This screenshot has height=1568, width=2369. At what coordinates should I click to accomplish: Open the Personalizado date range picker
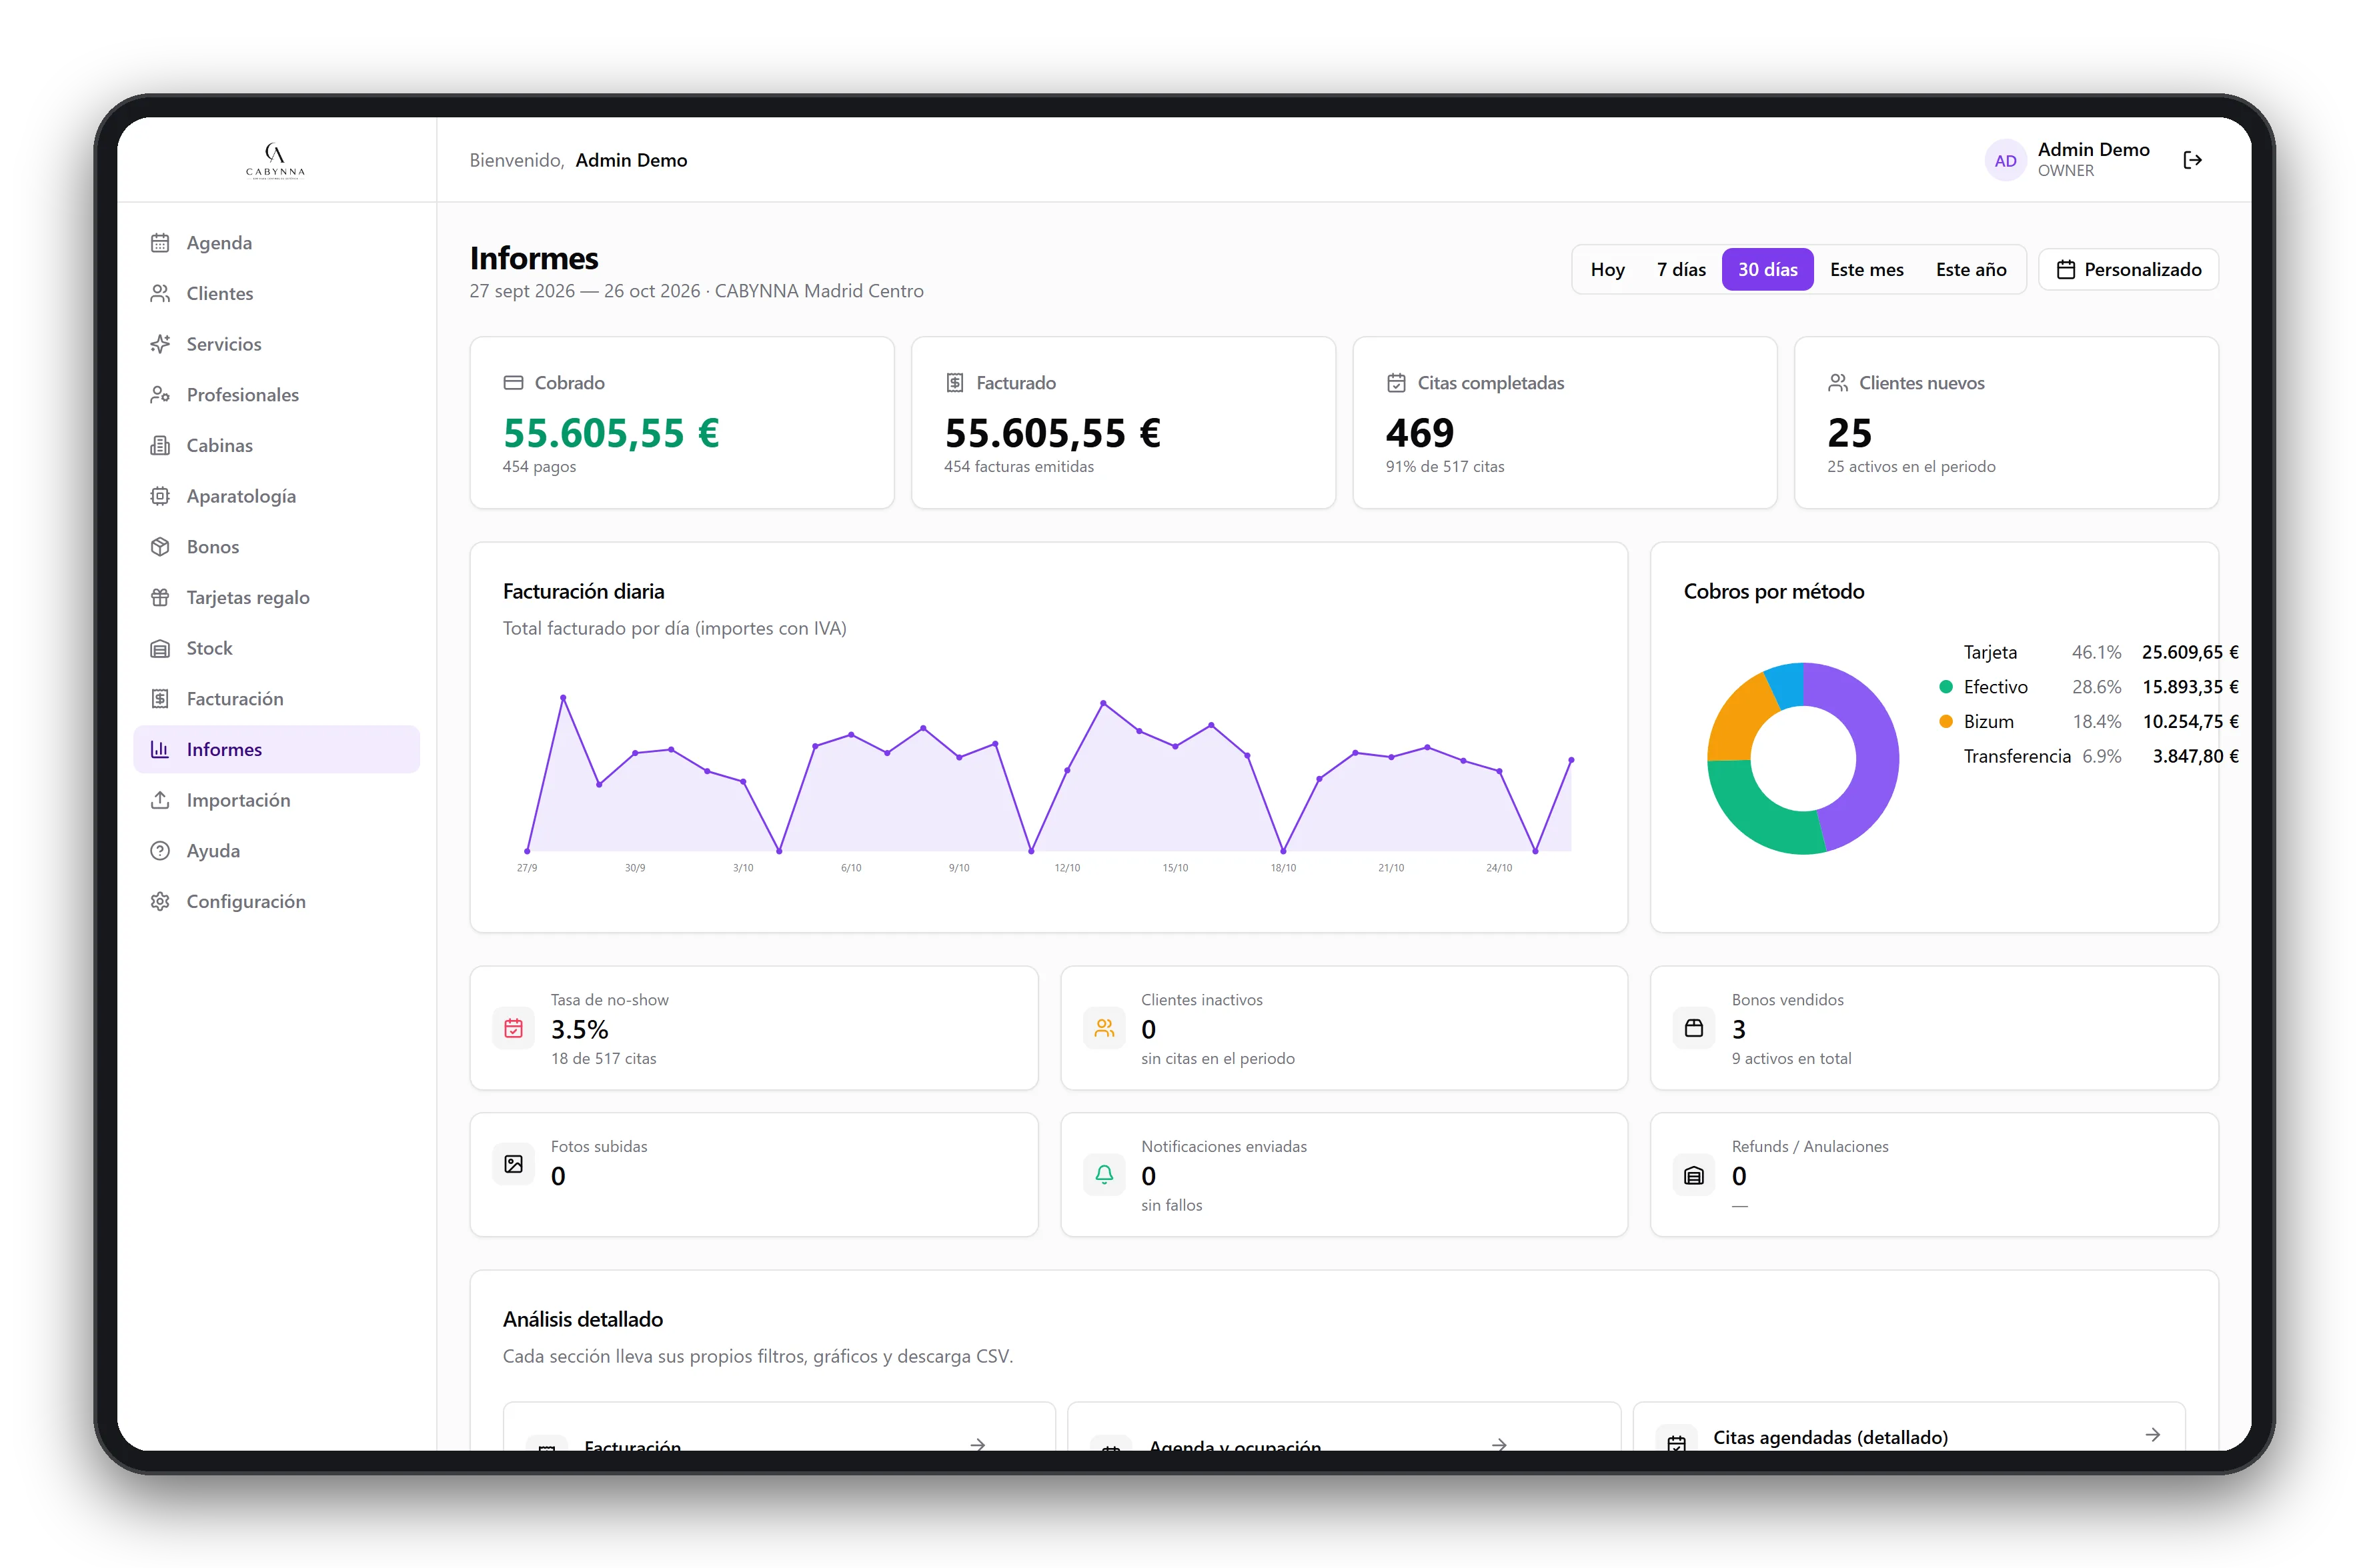pos(2128,270)
